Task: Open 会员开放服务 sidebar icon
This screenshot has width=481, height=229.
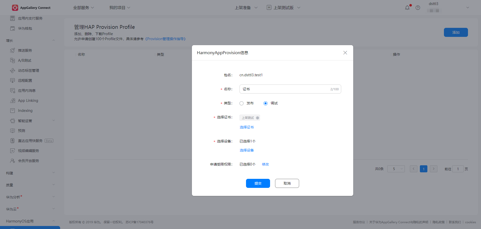Action: (13, 161)
